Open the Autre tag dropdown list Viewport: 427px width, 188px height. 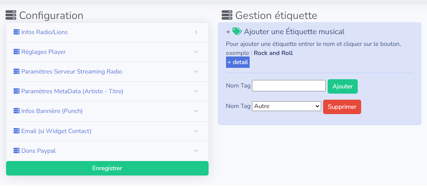[x=287, y=106]
